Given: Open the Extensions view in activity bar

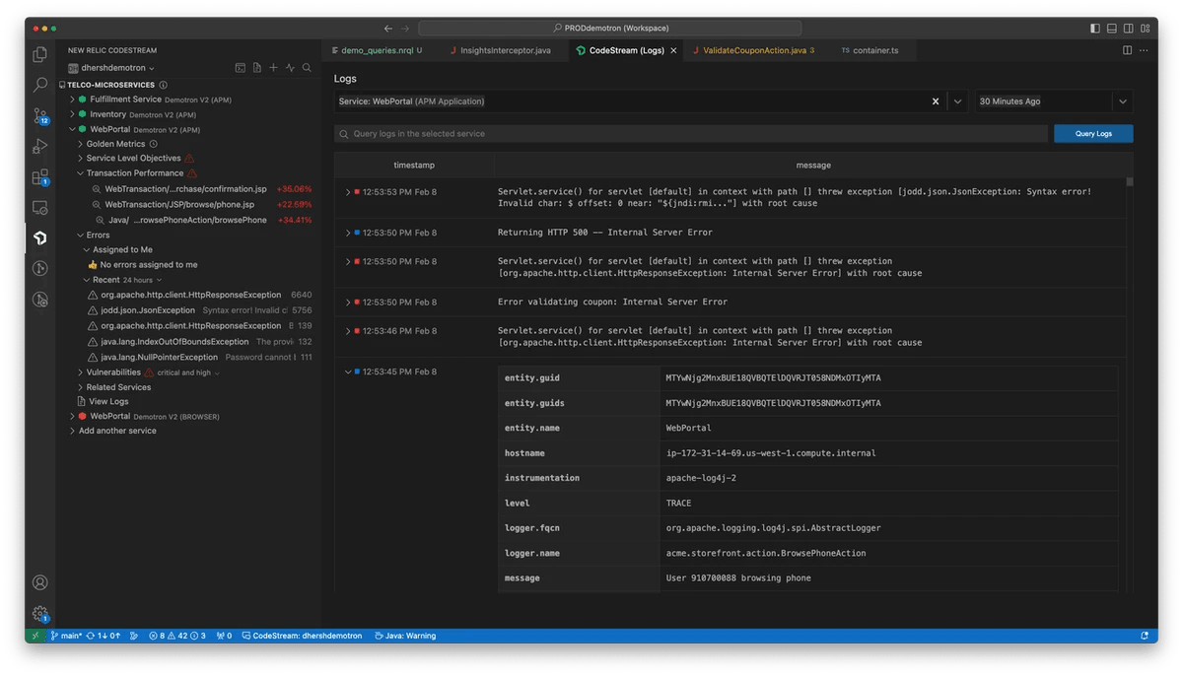Looking at the screenshot, I should (40, 177).
